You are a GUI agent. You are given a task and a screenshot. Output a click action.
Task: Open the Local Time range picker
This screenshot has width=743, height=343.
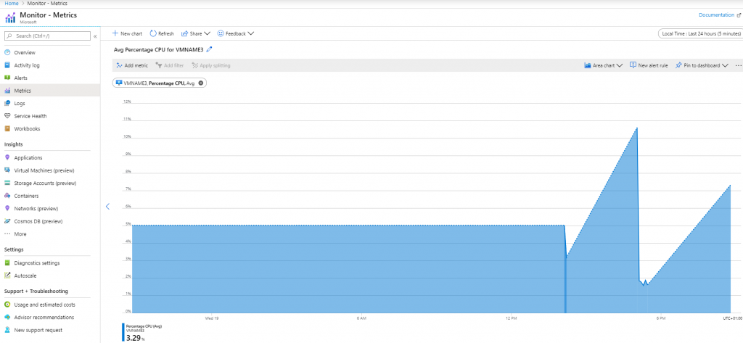(700, 33)
